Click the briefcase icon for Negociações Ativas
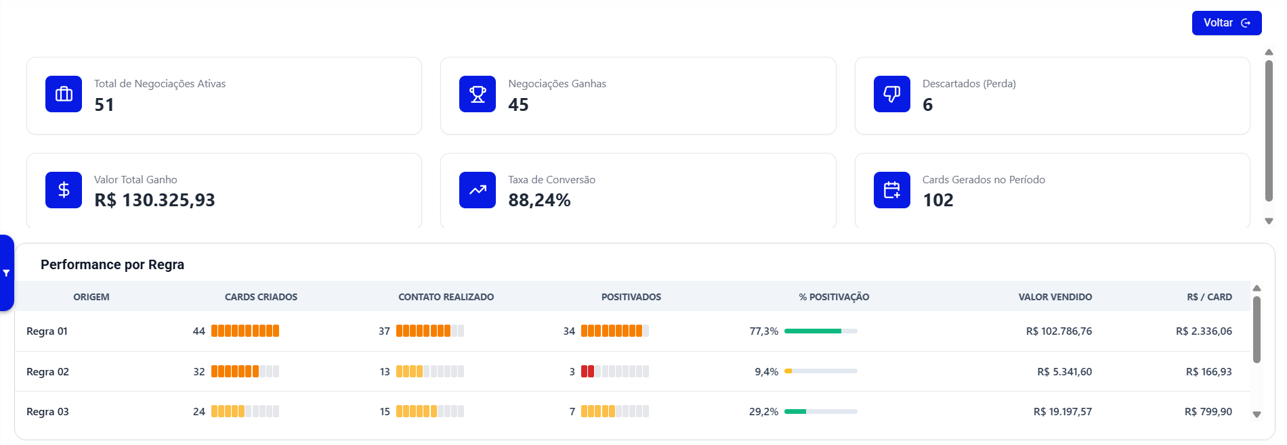Image resolution: width=1287 pixels, height=445 pixels. point(64,94)
